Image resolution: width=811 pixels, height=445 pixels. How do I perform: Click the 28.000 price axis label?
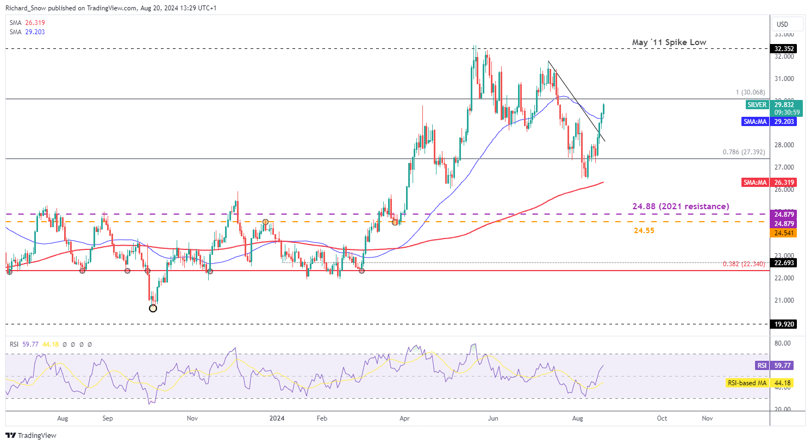[784, 145]
